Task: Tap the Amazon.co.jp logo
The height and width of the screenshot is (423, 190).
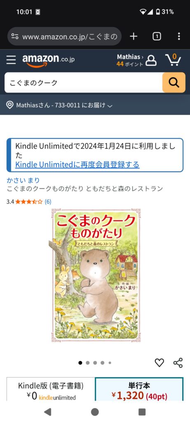Action: [x=49, y=60]
